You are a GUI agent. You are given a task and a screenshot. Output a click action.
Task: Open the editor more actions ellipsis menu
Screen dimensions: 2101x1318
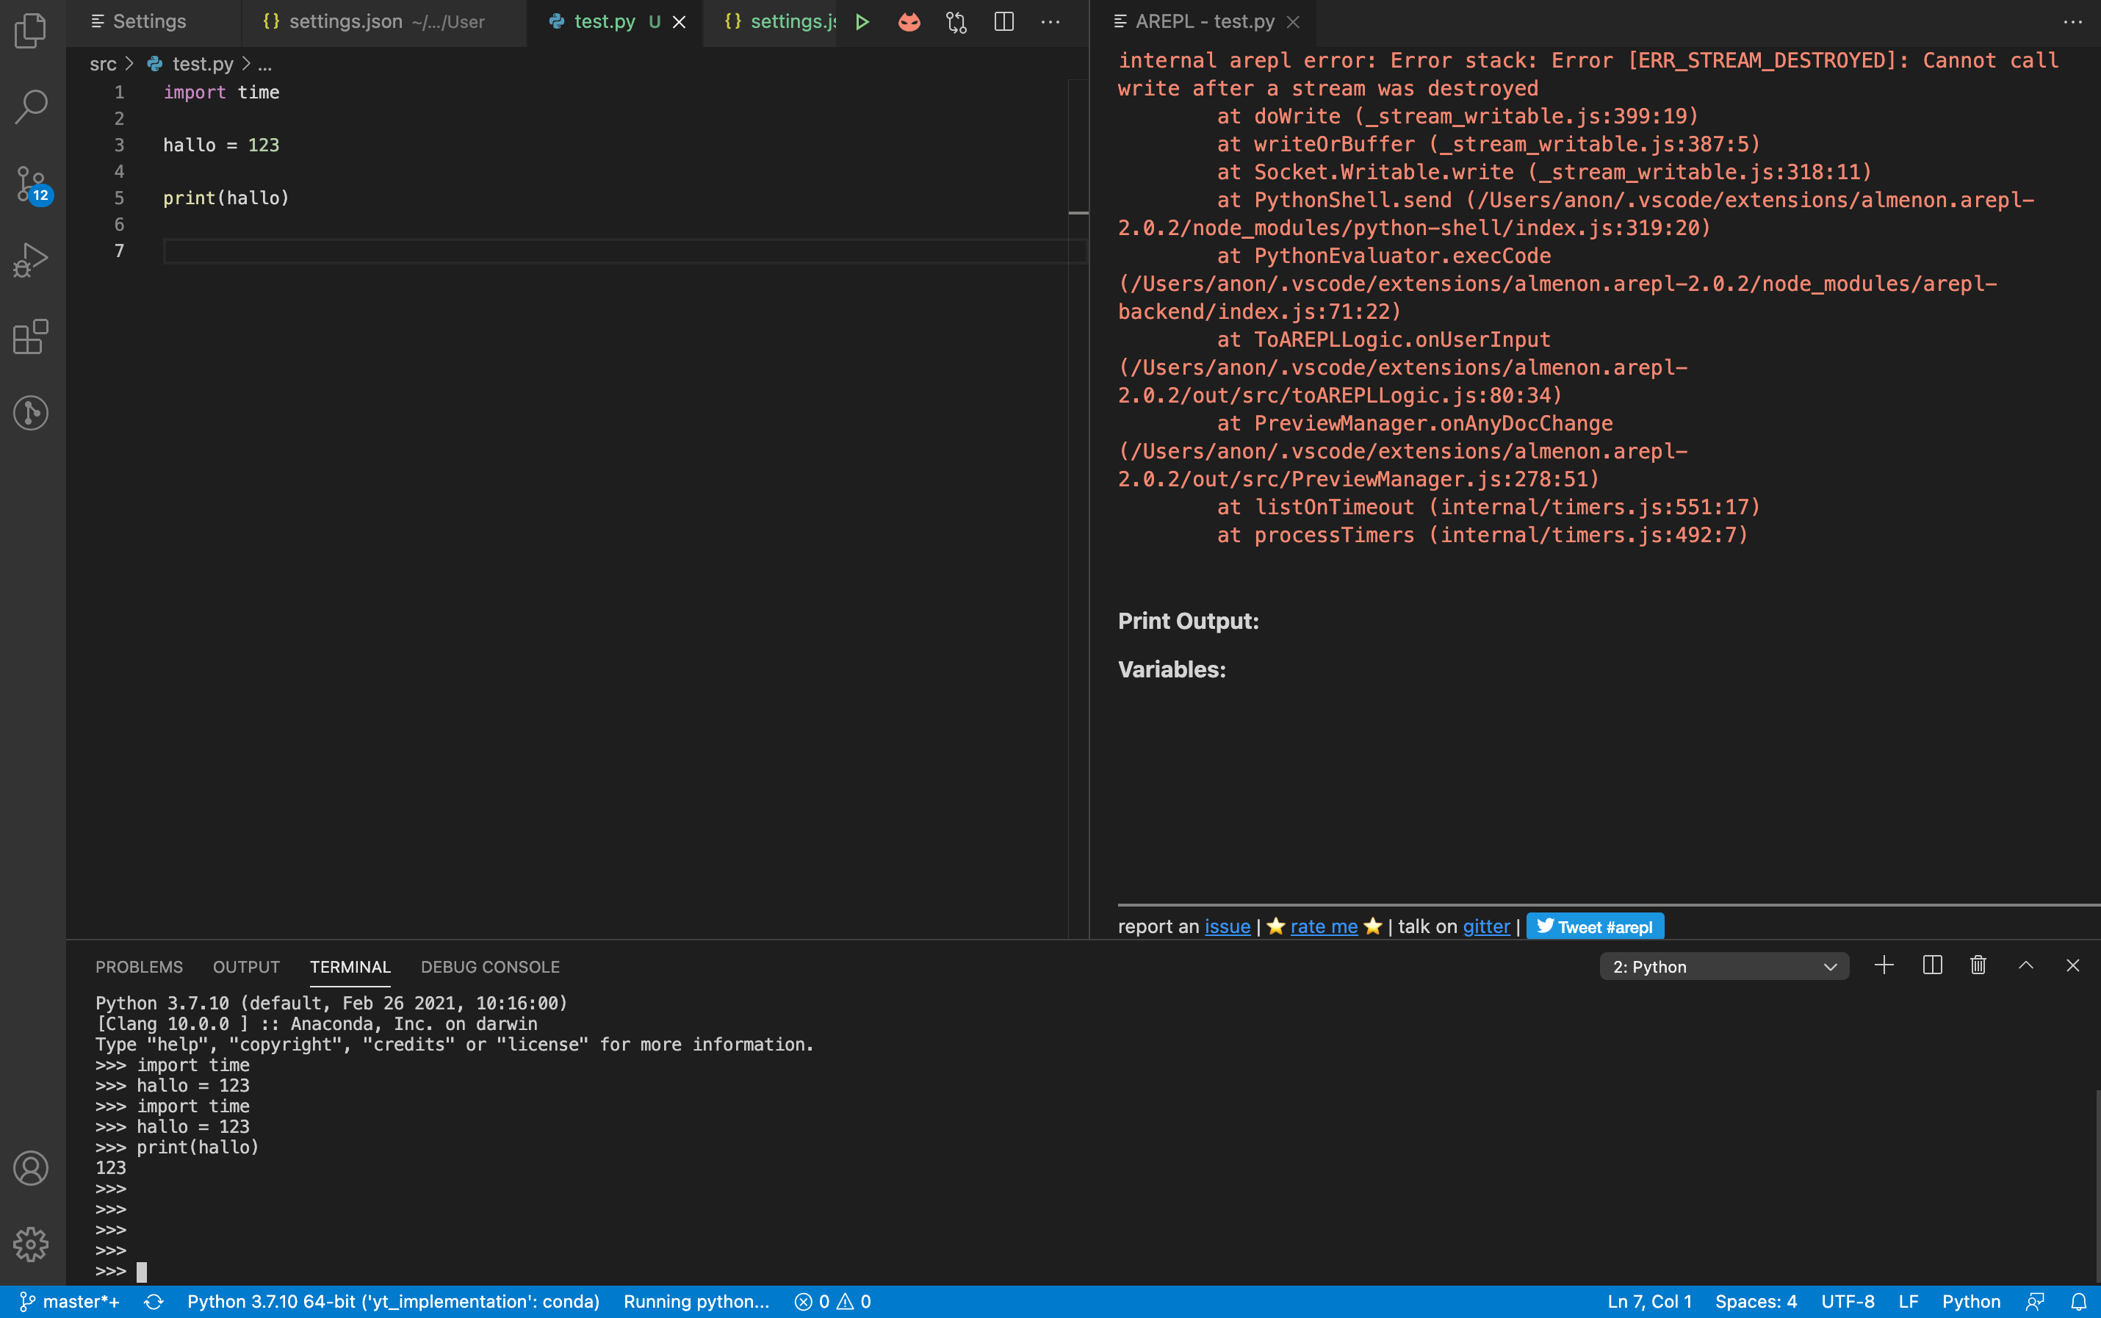[1050, 22]
